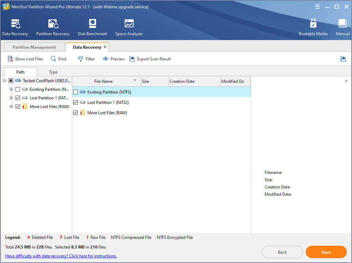Click the Back button
352x263 pixels.
tap(282, 252)
